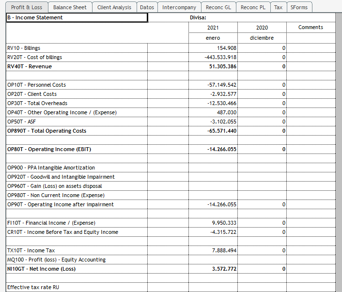
Task: Switch to Reconc GL tab
Action: [x=218, y=7]
